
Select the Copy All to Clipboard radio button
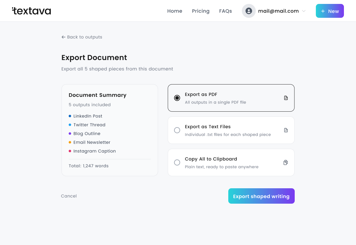pyautogui.click(x=177, y=162)
